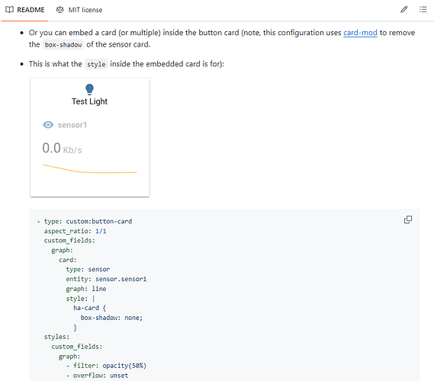434x381 pixels.
Task: Click the sensor1 label in card
Action: [72, 125]
